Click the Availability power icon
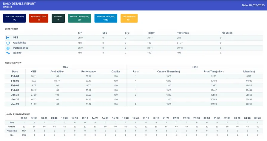The width and height of the screenshot is (267, 141). pyautogui.click(x=8, y=43)
